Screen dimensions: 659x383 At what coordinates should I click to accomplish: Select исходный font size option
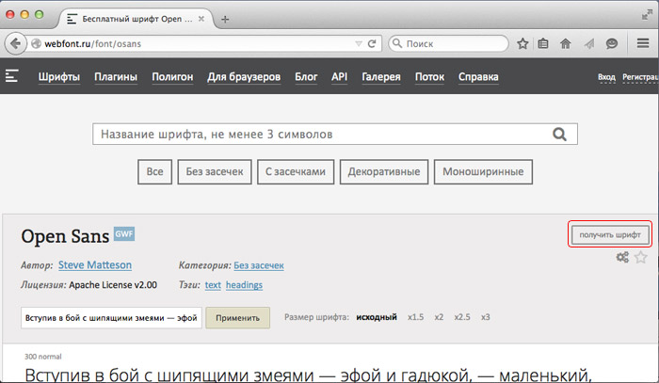click(377, 317)
